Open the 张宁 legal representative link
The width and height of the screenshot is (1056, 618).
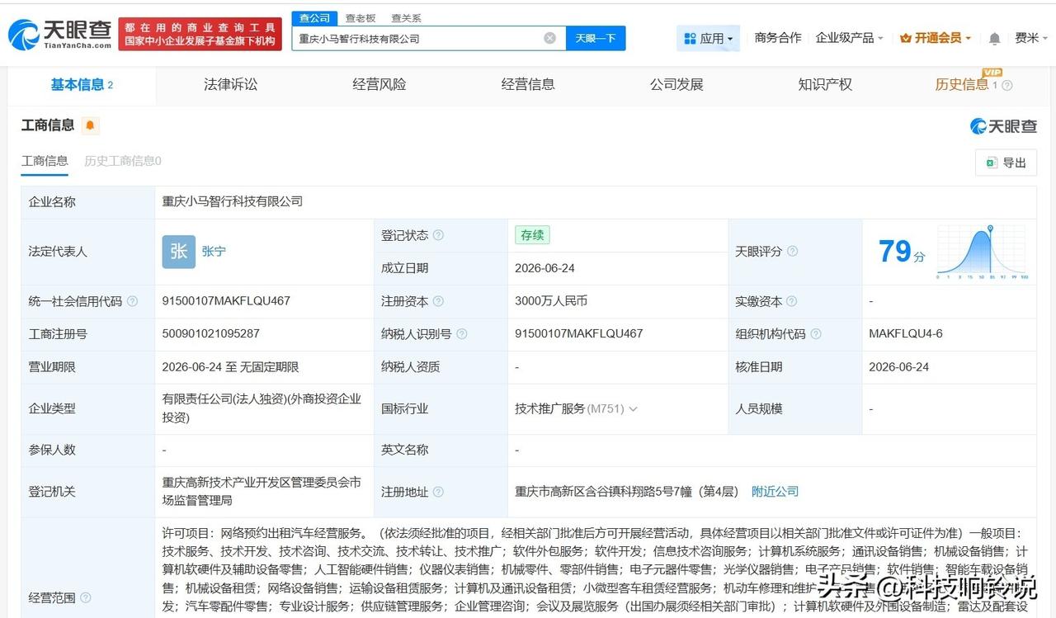tap(214, 252)
